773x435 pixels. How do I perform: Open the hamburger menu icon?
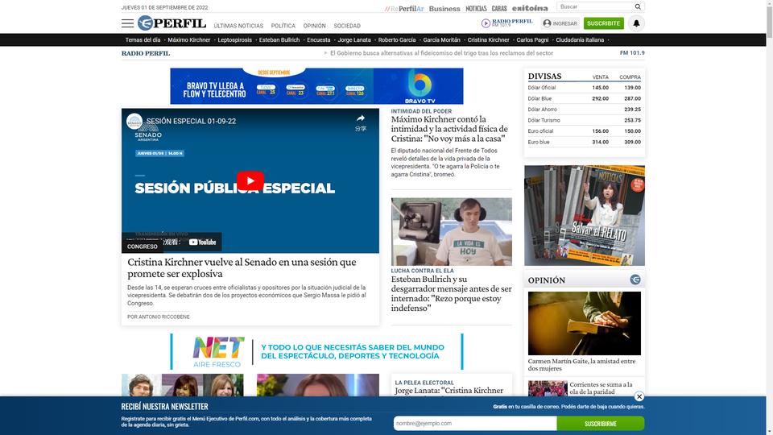pyautogui.click(x=127, y=23)
